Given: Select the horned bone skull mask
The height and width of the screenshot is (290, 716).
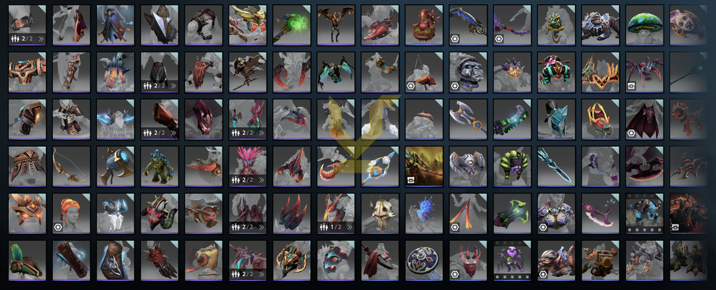Looking at the screenshot, I should 380,213.
